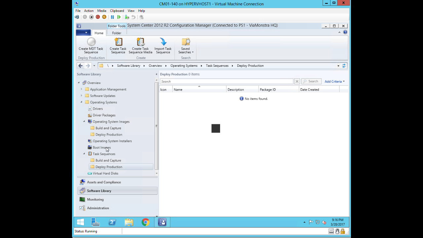Image resolution: width=423 pixels, height=238 pixels.
Task: Expand the Add Criteria dropdown
Action: point(334,82)
